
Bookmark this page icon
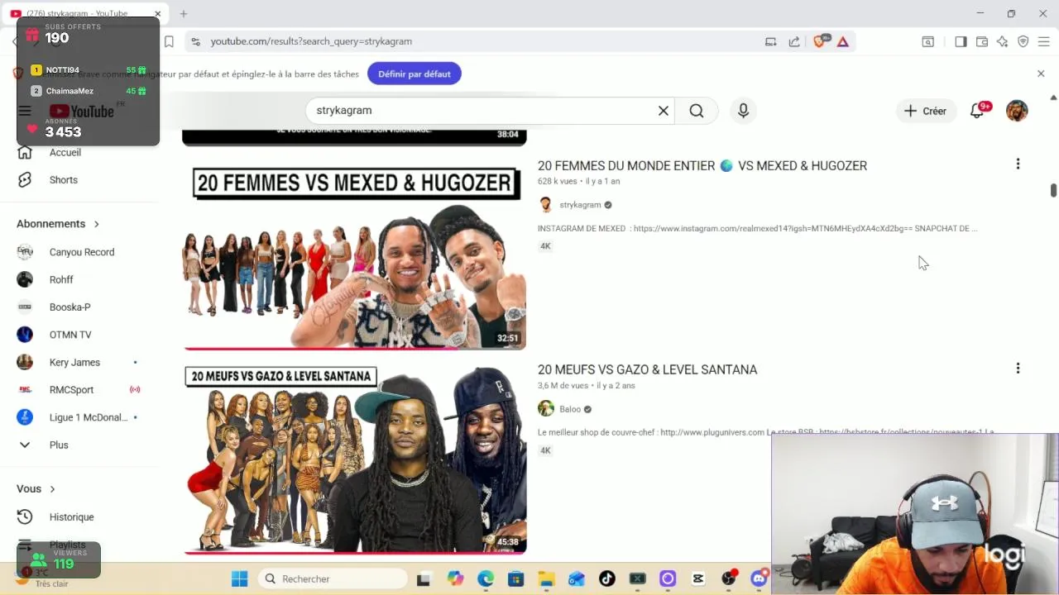(x=169, y=41)
